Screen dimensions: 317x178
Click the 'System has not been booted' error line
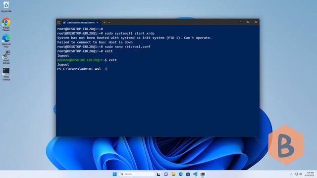[134, 38]
